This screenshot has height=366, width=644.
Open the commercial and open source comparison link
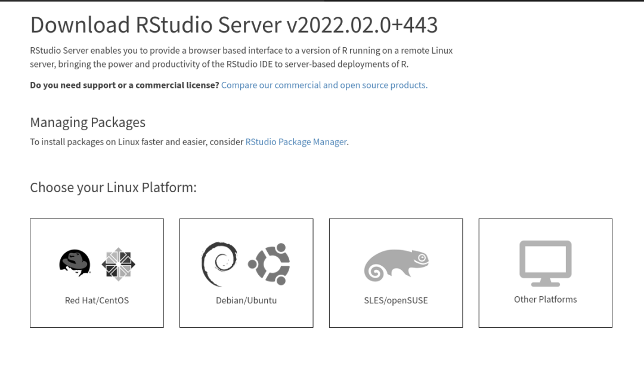(x=324, y=85)
